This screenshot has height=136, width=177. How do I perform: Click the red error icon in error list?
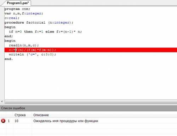pos(3,121)
